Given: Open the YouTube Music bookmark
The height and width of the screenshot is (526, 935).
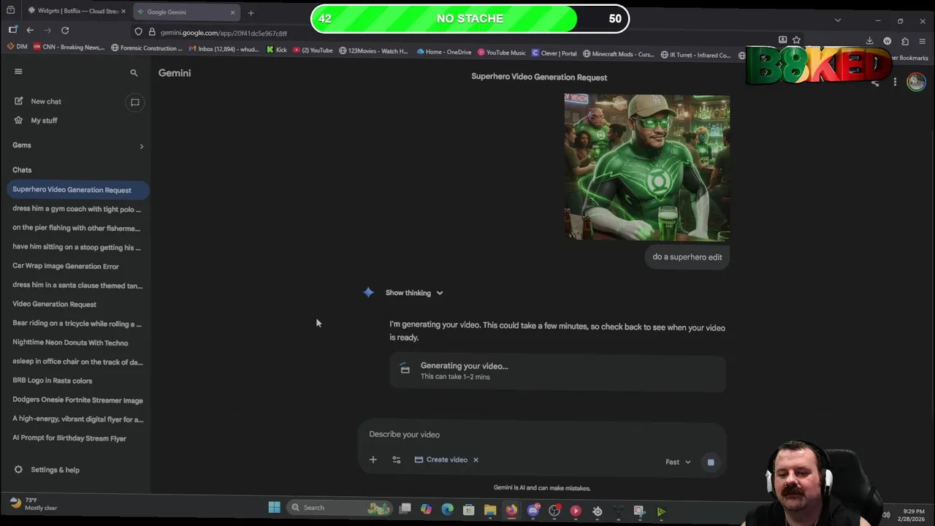Looking at the screenshot, I should (502, 53).
